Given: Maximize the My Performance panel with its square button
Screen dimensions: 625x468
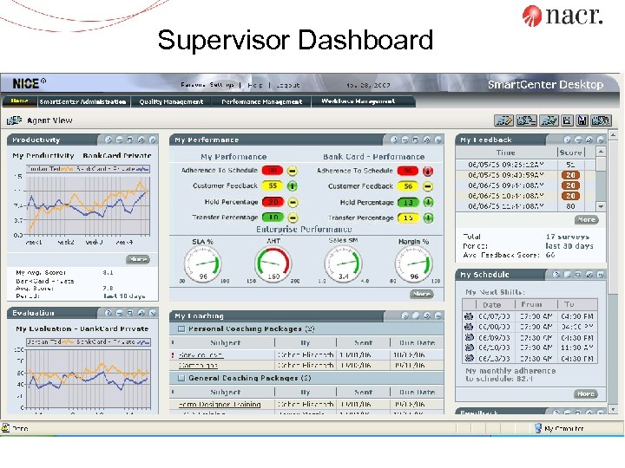Looking at the screenshot, I should pyautogui.click(x=415, y=140).
